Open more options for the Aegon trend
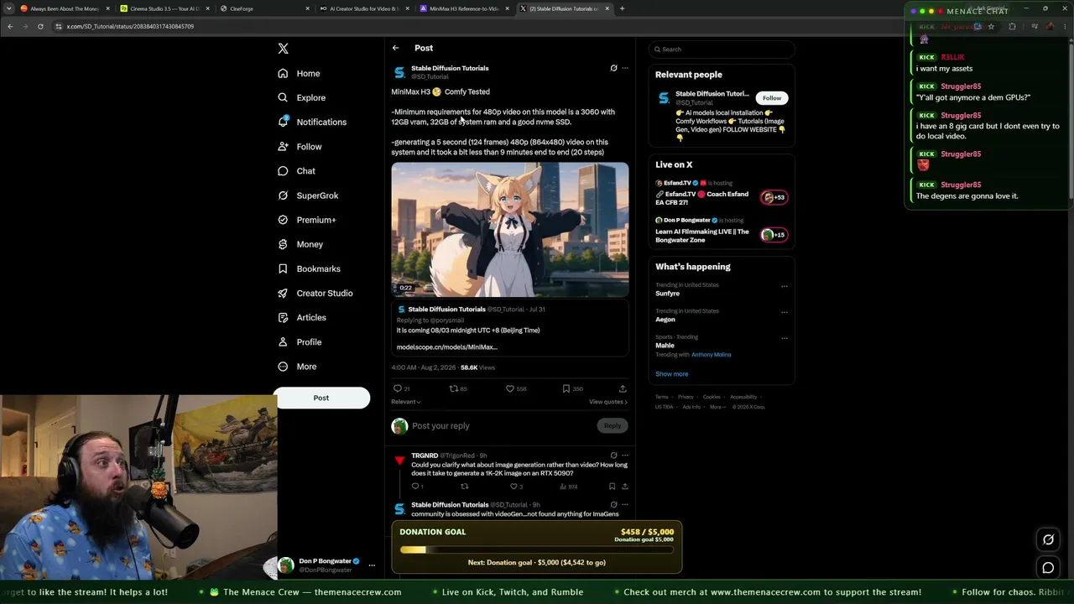 tap(785, 312)
